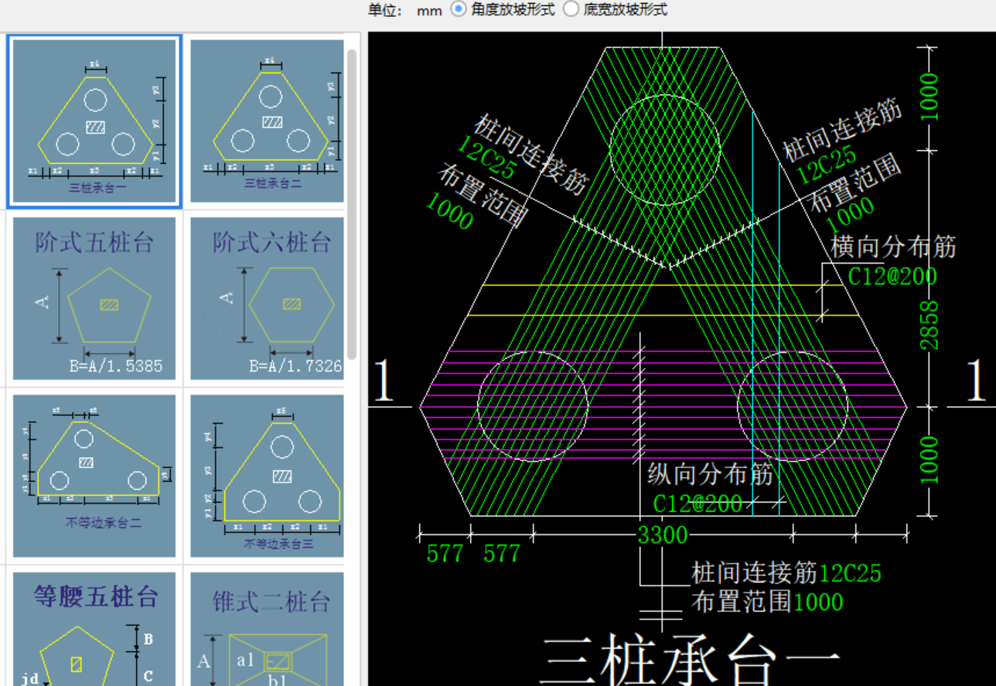Edit the 纵向分布筋 value C12@200
The width and height of the screenshot is (996, 686).
[x=698, y=503]
